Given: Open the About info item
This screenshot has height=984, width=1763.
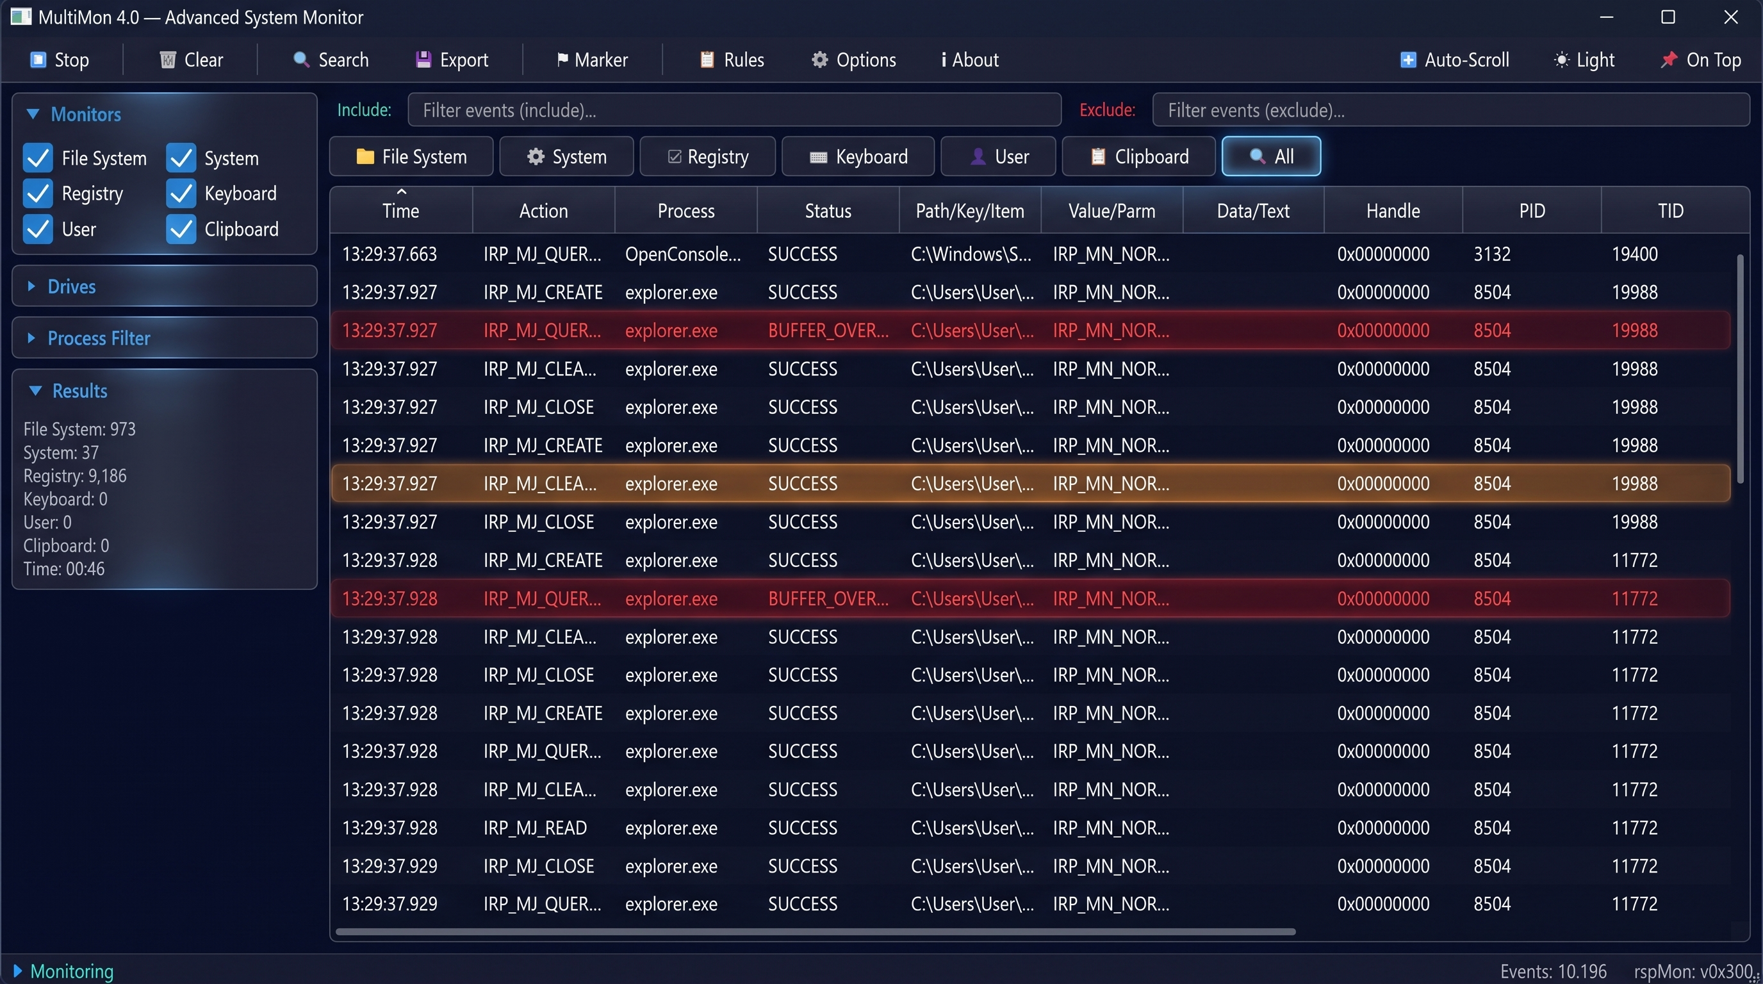Looking at the screenshot, I should [970, 60].
